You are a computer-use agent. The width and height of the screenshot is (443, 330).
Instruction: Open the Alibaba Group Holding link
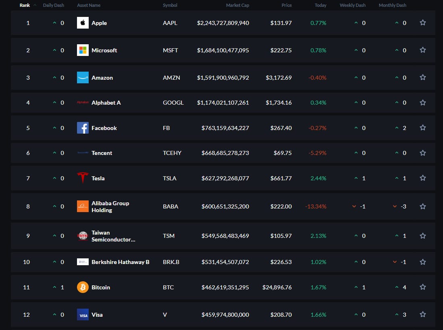[x=110, y=206]
